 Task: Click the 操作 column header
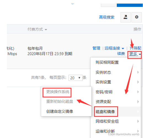pyautogui.click(x=137, y=29)
